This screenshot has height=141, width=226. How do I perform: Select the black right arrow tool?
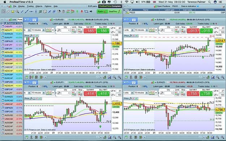pyautogui.click(x=91, y=12)
